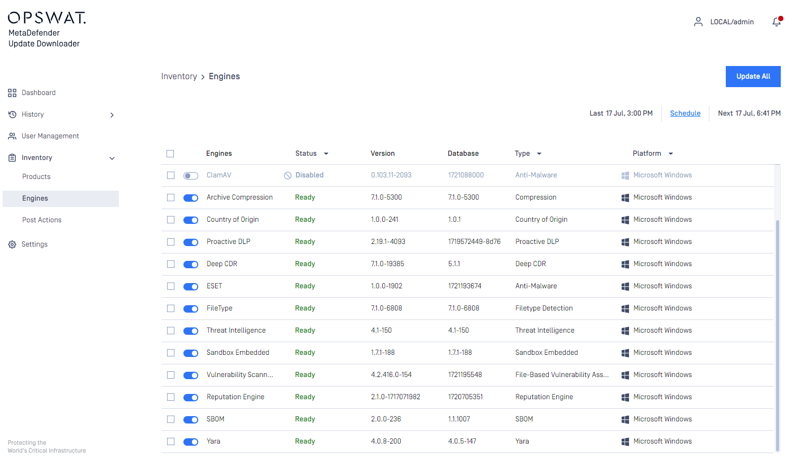Click the Last 17 Jul, 3:00 PM text
The image size is (794, 461).
621,114
